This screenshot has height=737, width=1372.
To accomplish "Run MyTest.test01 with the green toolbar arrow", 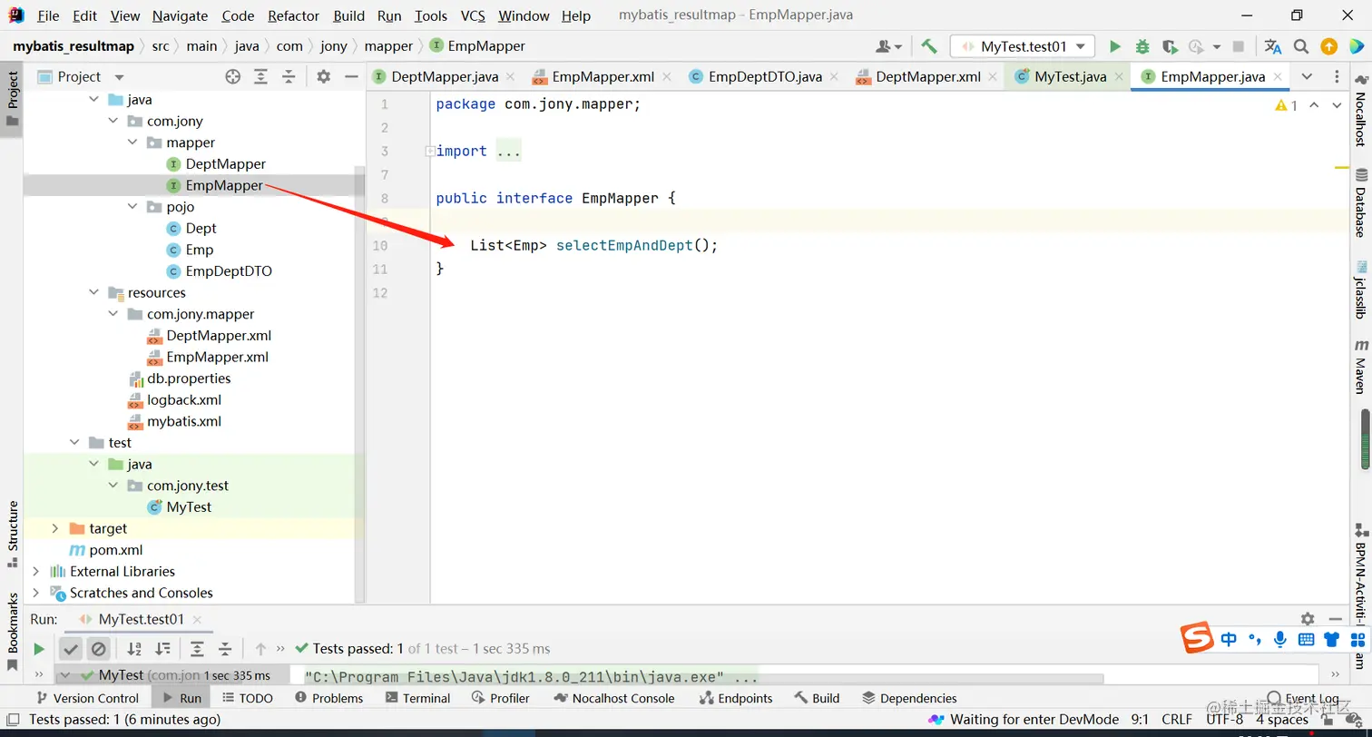I will pyautogui.click(x=1115, y=46).
